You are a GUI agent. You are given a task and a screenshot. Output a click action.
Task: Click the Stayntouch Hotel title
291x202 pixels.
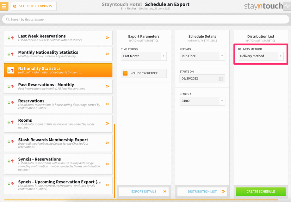tap(122, 4)
